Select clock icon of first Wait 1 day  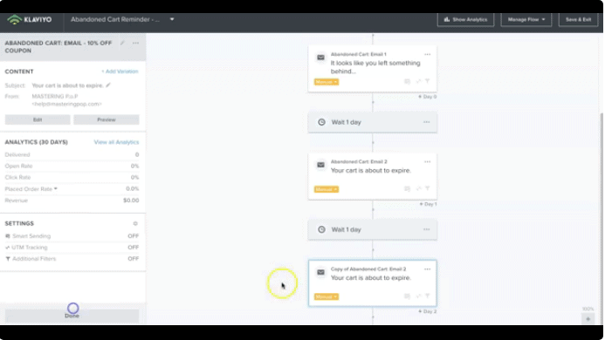click(x=321, y=122)
